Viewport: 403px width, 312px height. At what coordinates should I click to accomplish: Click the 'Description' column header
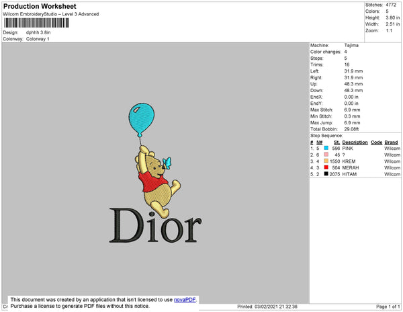355,143
